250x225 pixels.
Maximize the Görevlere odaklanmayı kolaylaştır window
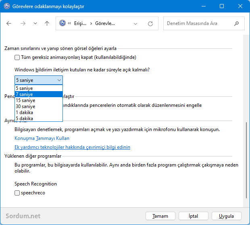222,6
